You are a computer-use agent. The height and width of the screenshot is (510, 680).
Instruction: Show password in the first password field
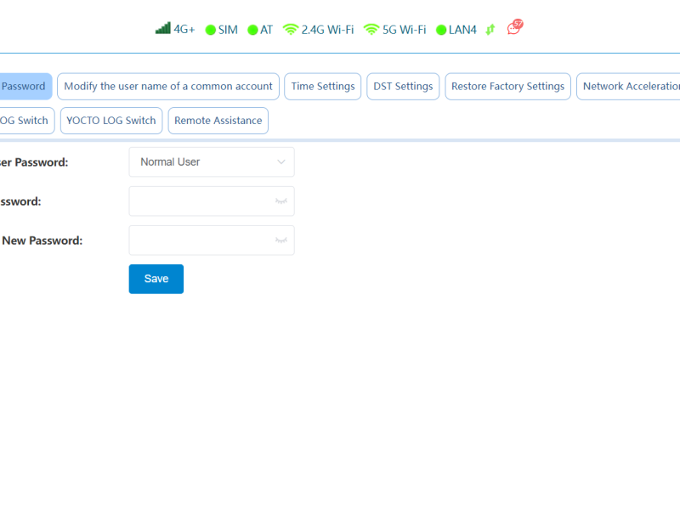pyautogui.click(x=280, y=201)
